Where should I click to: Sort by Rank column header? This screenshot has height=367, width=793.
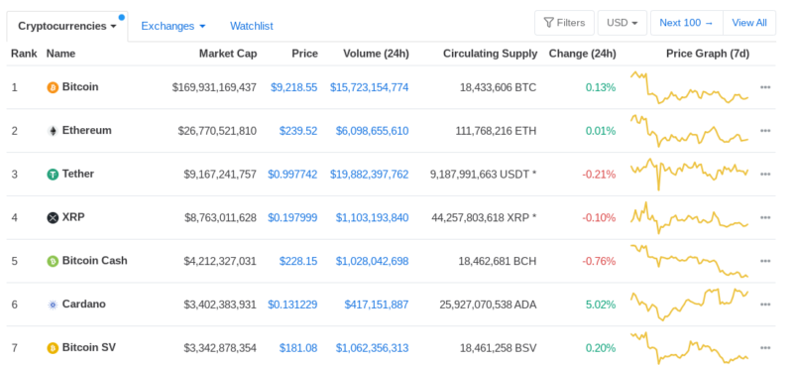[24, 54]
